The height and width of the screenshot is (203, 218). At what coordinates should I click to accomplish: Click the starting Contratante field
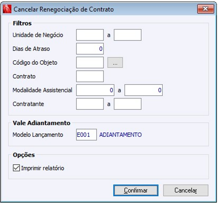[x=90, y=104]
